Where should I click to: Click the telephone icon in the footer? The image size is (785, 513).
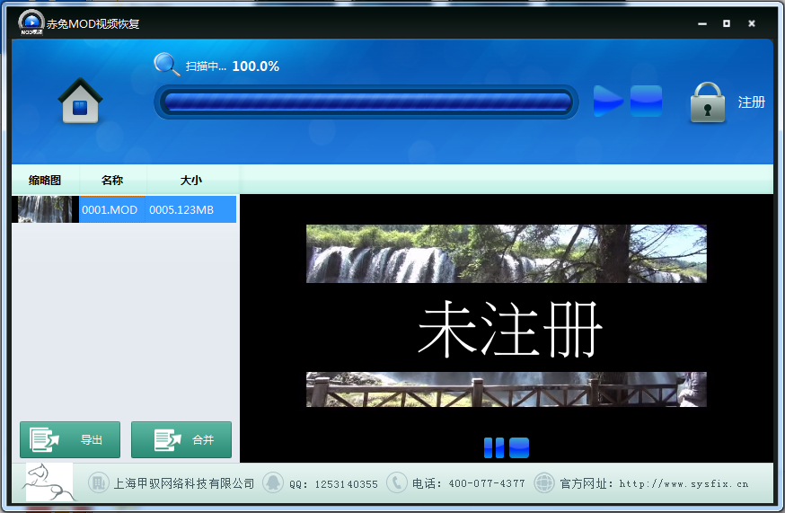click(x=396, y=483)
